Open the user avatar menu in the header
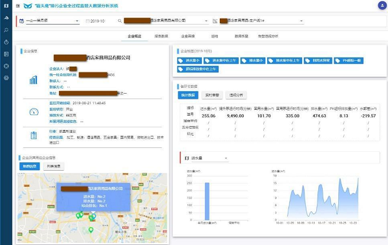The height and width of the screenshot is (245, 388). click(x=382, y=5)
